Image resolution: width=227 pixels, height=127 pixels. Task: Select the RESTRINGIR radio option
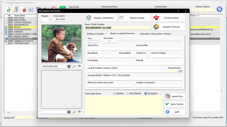[127, 93]
